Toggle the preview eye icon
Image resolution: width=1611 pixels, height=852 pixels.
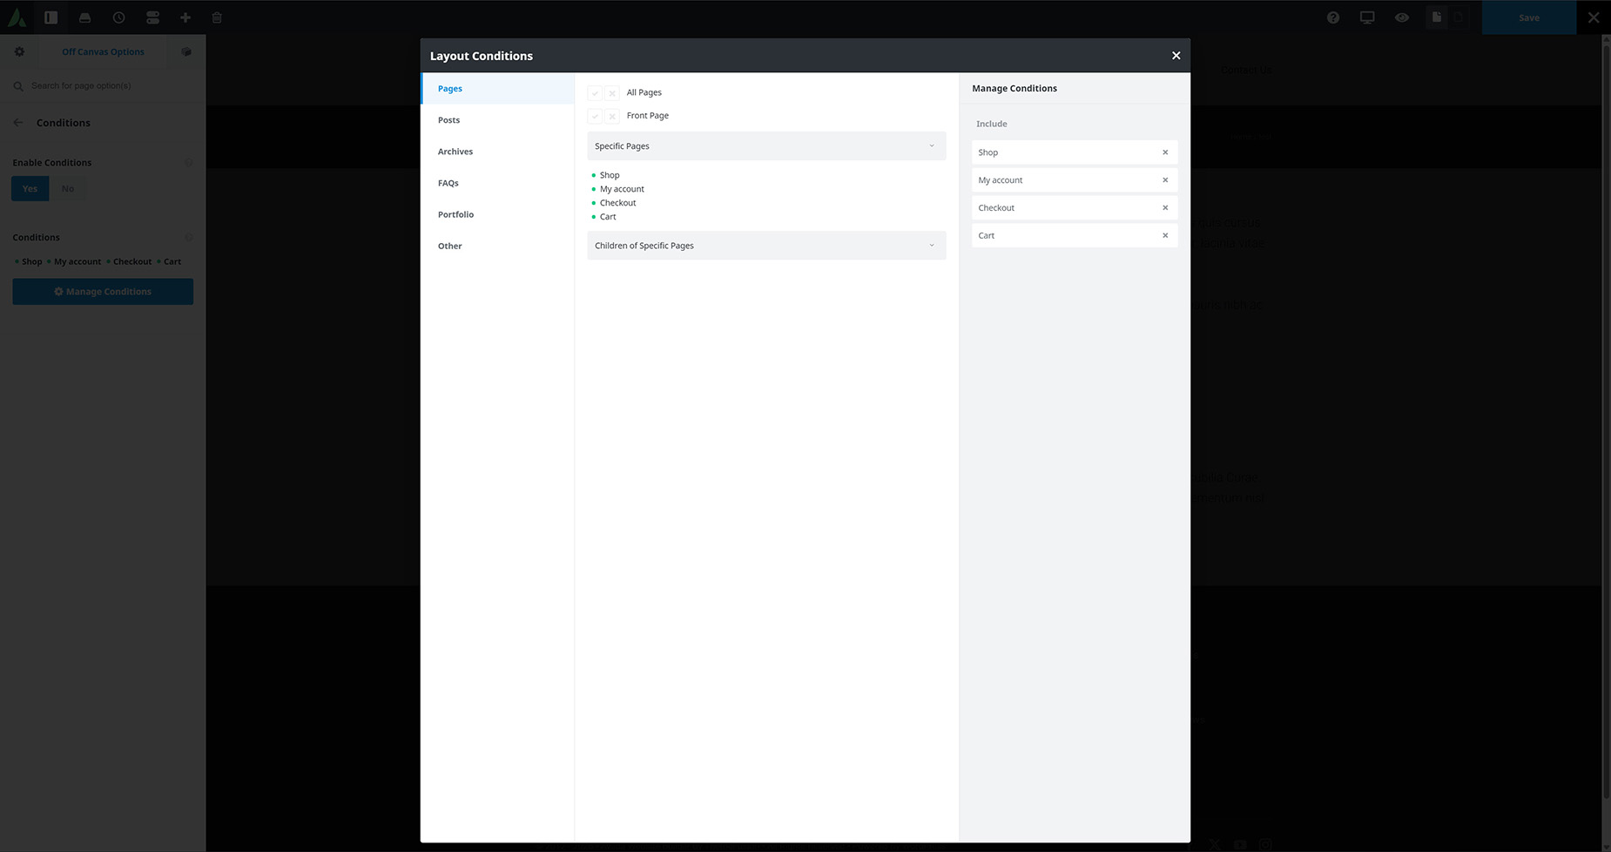1401,17
